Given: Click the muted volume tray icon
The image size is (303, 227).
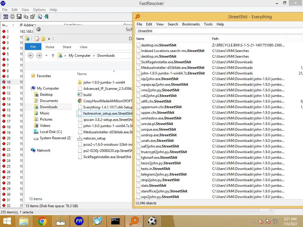Looking at the screenshot, I should 261,221.
